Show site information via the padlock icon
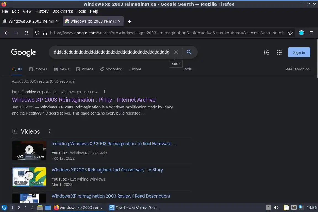This screenshot has width=318, height=212. [45, 33]
